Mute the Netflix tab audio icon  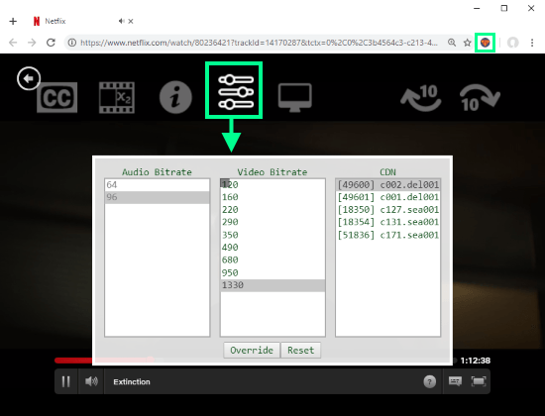click(x=121, y=21)
